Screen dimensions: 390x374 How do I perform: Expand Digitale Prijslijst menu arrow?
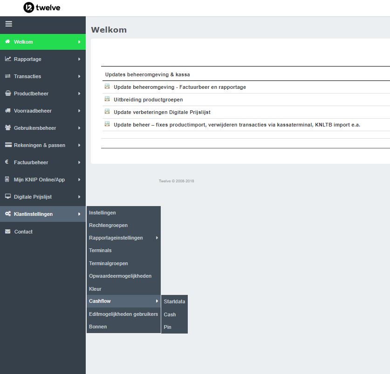coord(79,197)
